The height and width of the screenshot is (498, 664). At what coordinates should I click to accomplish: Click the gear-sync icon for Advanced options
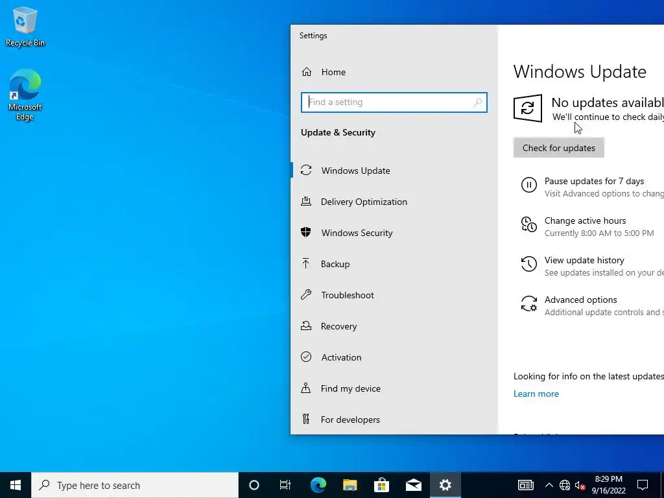click(x=529, y=303)
